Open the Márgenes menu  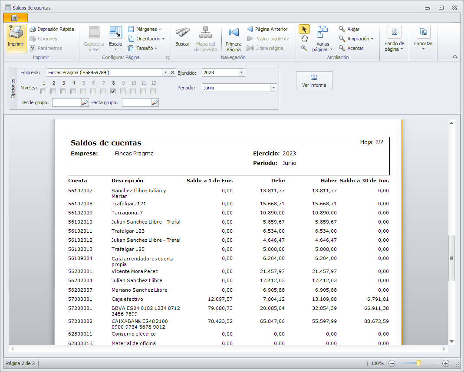145,29
